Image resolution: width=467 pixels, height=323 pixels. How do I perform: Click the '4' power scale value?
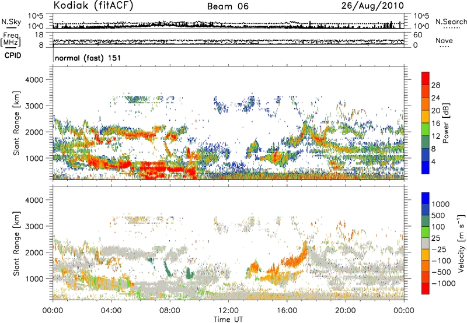click(433, 162)
